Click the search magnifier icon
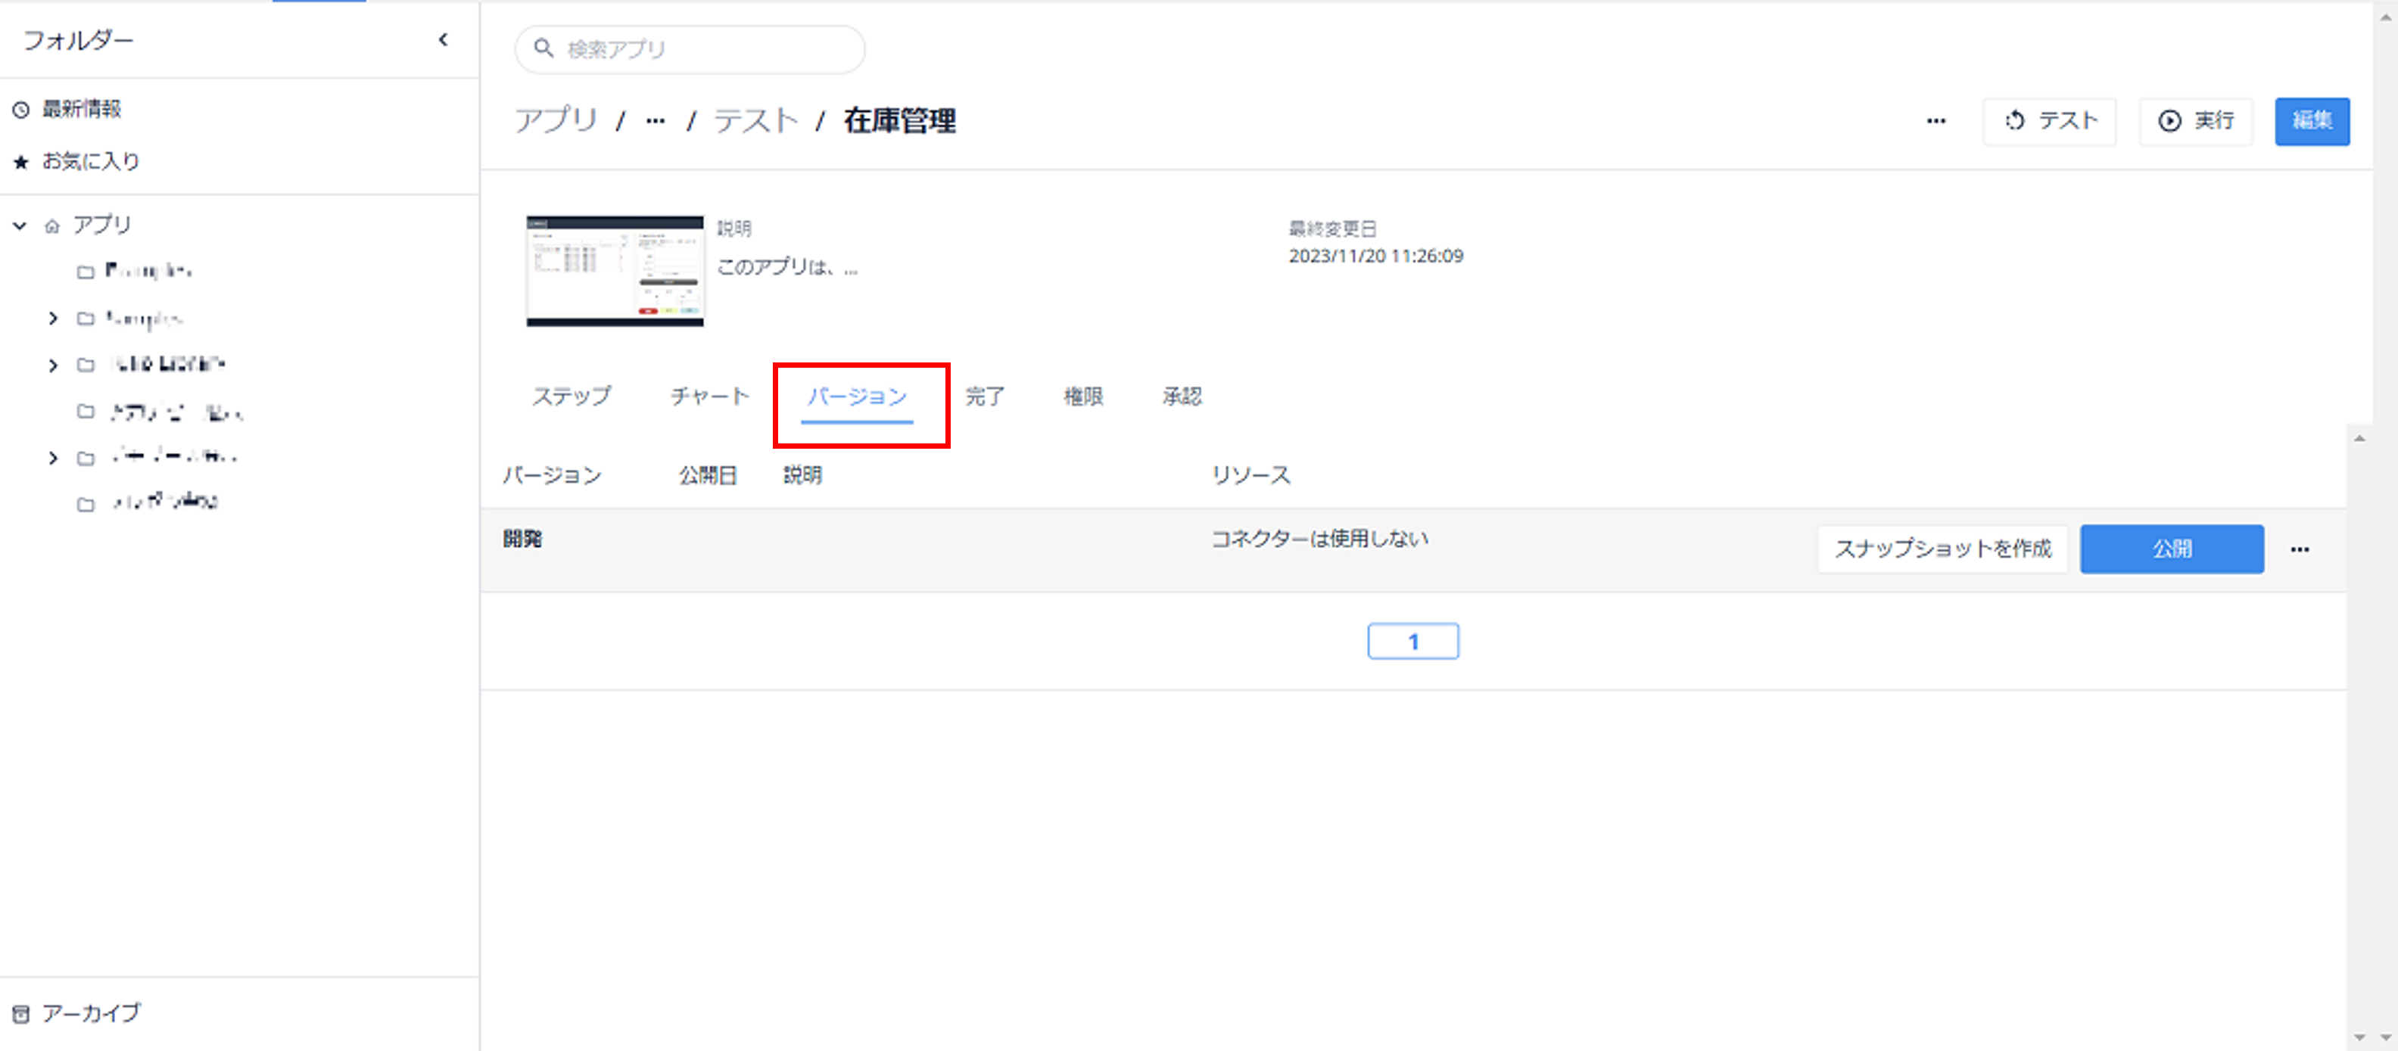This screenshot has width=2398, height=1051. [x=543, y=48]
